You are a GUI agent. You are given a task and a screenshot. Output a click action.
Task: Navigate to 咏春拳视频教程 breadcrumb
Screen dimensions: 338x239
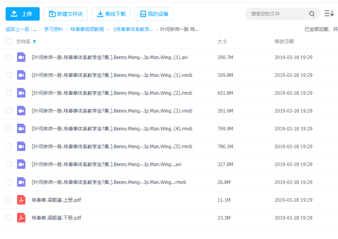[87, 29]
